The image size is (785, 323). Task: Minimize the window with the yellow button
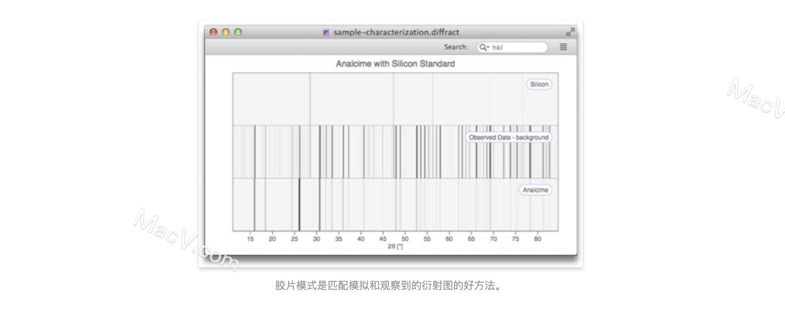(x=226, y=32)
